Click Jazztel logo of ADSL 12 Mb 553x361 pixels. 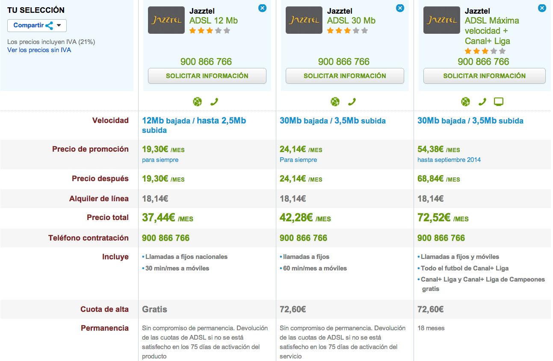point(166,20)
